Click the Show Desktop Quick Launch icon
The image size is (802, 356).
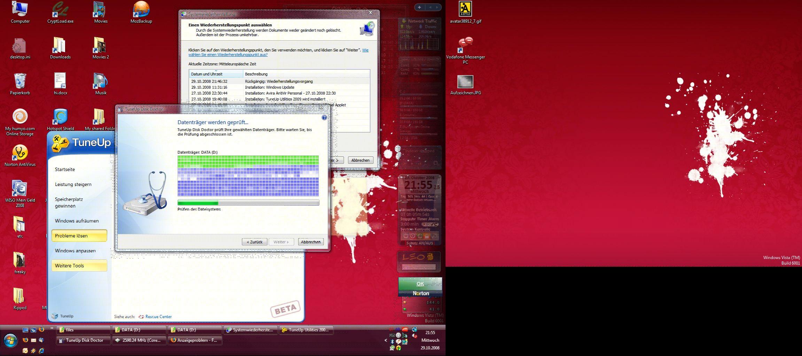click(25, 330)
